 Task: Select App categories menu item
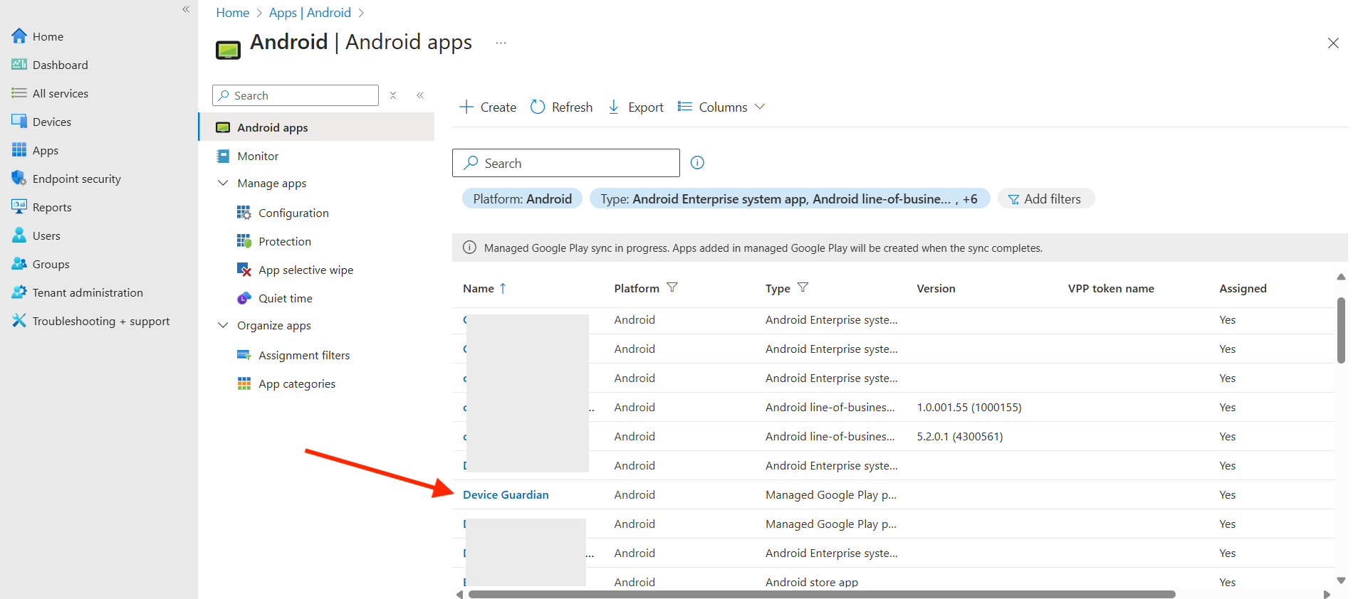point(296,383)
